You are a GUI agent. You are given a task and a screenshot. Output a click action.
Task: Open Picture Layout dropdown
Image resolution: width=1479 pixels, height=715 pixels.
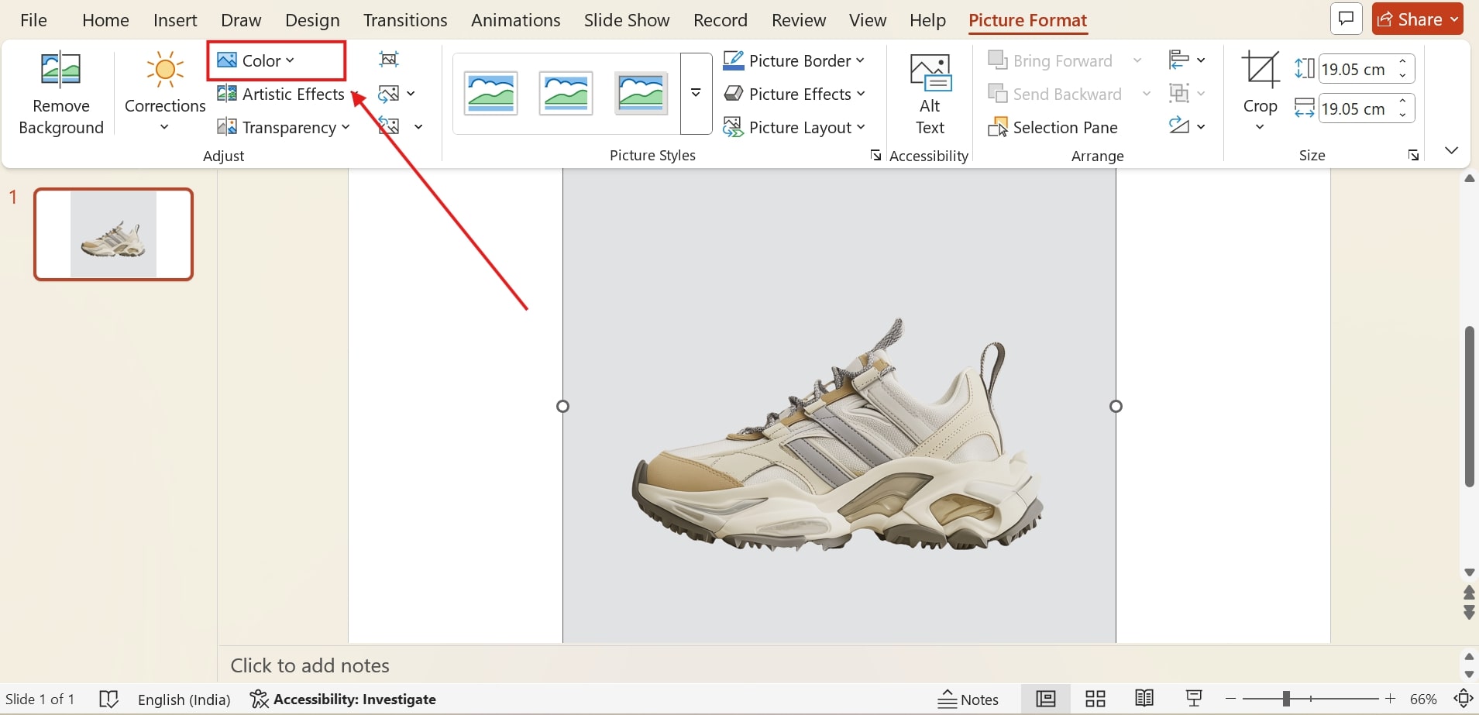(794, 127)
